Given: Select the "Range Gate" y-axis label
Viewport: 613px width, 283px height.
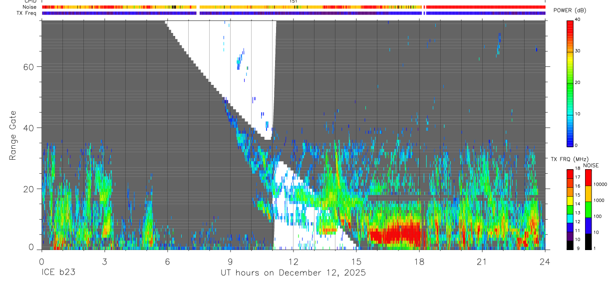Looking at the screenshot, I should pos(14,135).
